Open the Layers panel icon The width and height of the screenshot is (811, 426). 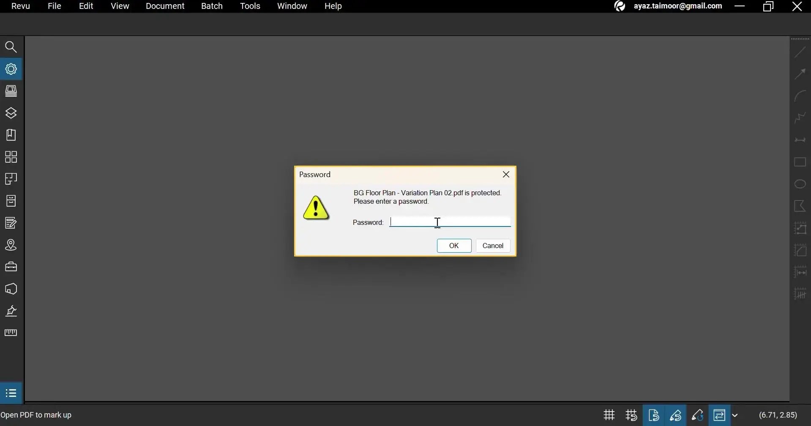tap(11, 113)
